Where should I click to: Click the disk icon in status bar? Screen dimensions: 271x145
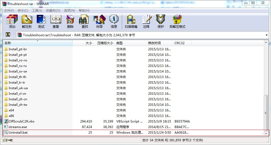click(5, 140)
